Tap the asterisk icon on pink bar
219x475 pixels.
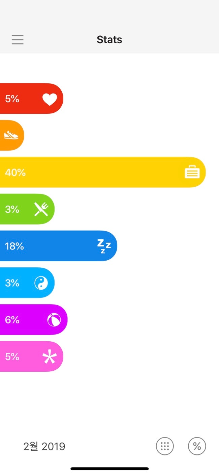(50, 357)
